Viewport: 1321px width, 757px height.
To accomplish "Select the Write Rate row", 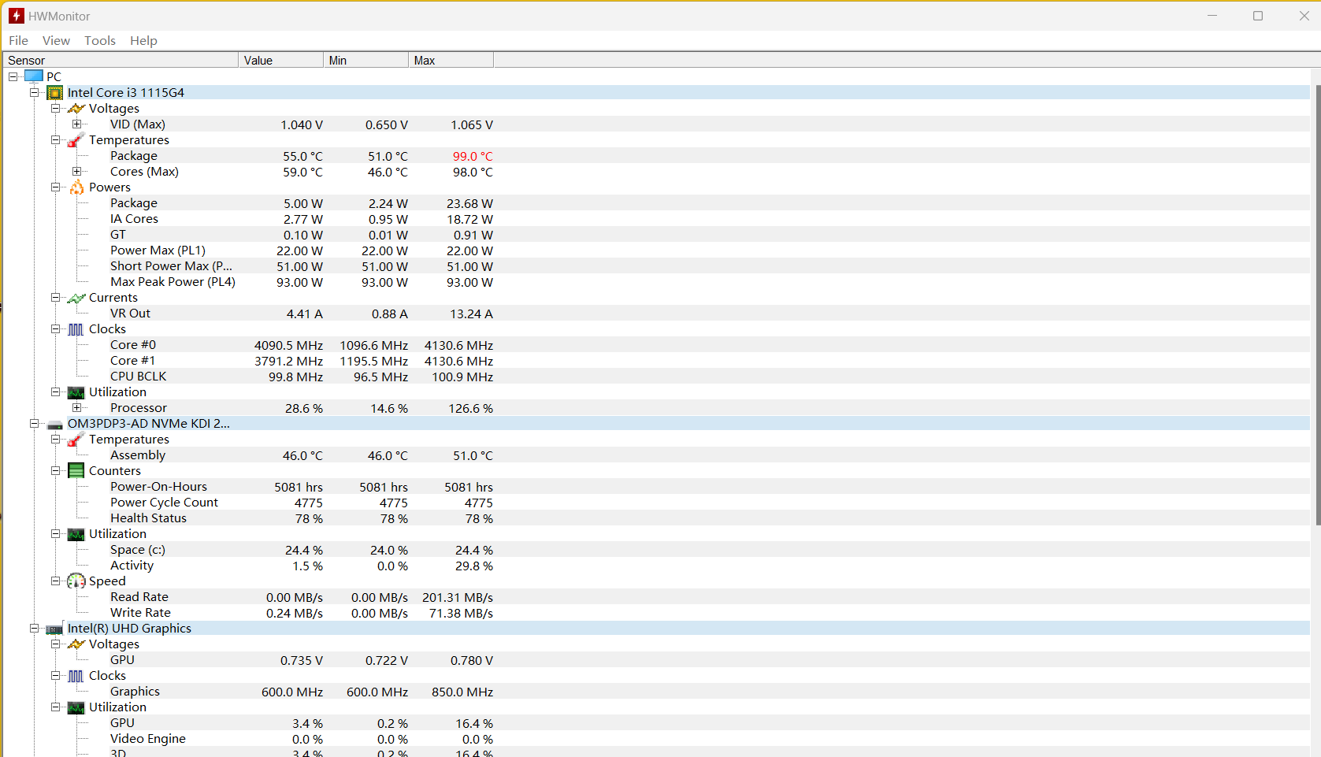I will [x=656, y=613].
